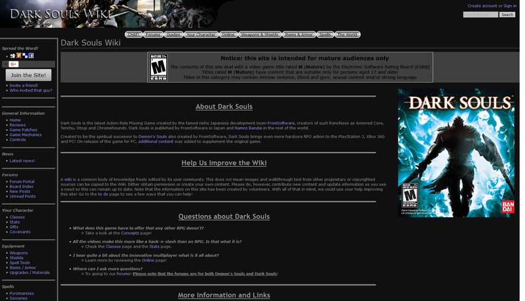Screen dimensions: 525x301
Task: Click the Dark Souls Wiki header logo
Action: point(60,14)
